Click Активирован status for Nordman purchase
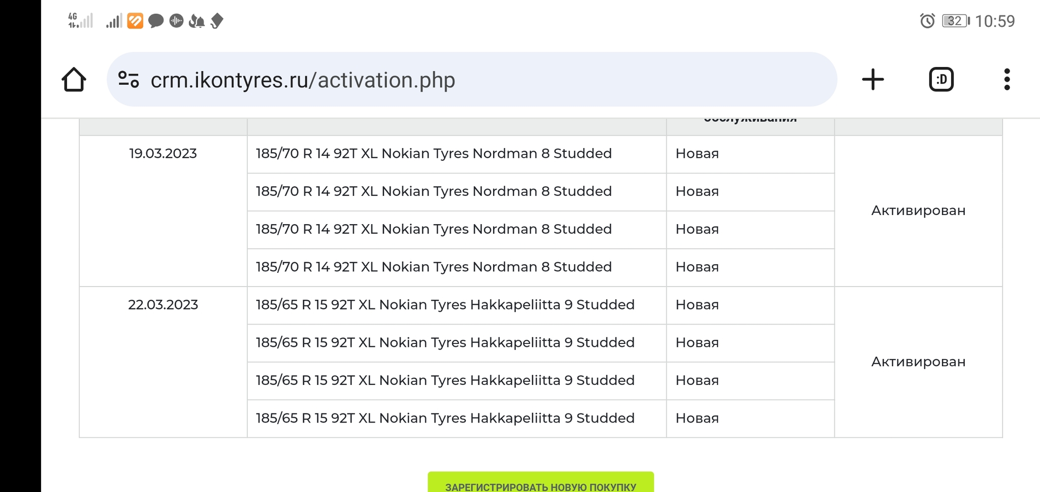Viewport: 1040px width, 492px height. coord(918,210)
